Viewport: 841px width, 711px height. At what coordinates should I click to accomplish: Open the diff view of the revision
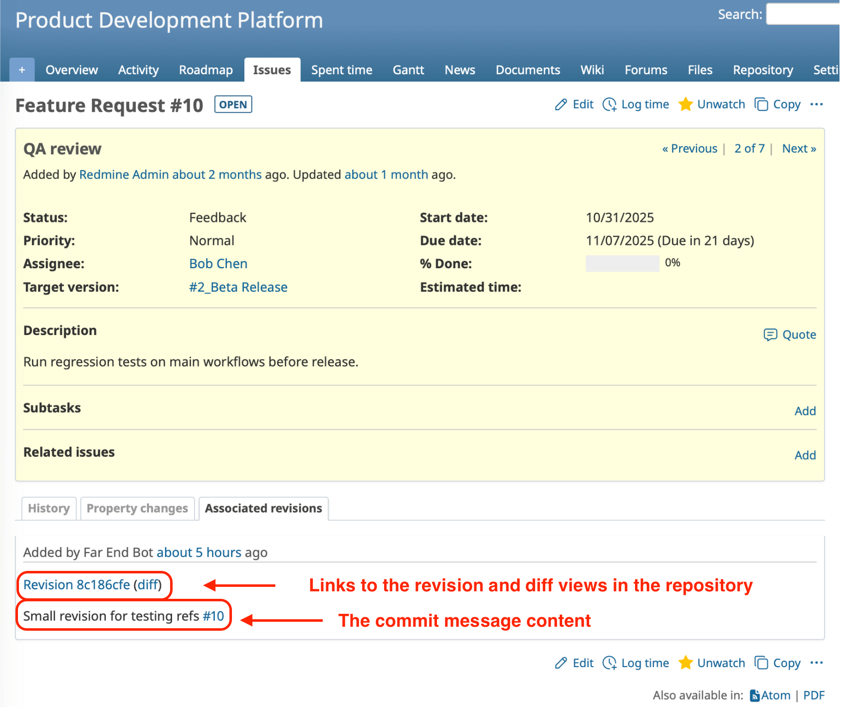[147, 585]
